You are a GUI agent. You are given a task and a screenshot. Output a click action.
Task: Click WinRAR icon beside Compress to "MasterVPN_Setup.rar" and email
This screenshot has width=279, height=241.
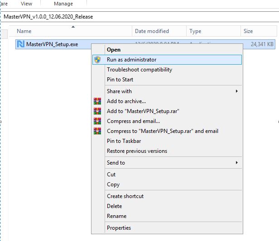(x=97, y=131)
